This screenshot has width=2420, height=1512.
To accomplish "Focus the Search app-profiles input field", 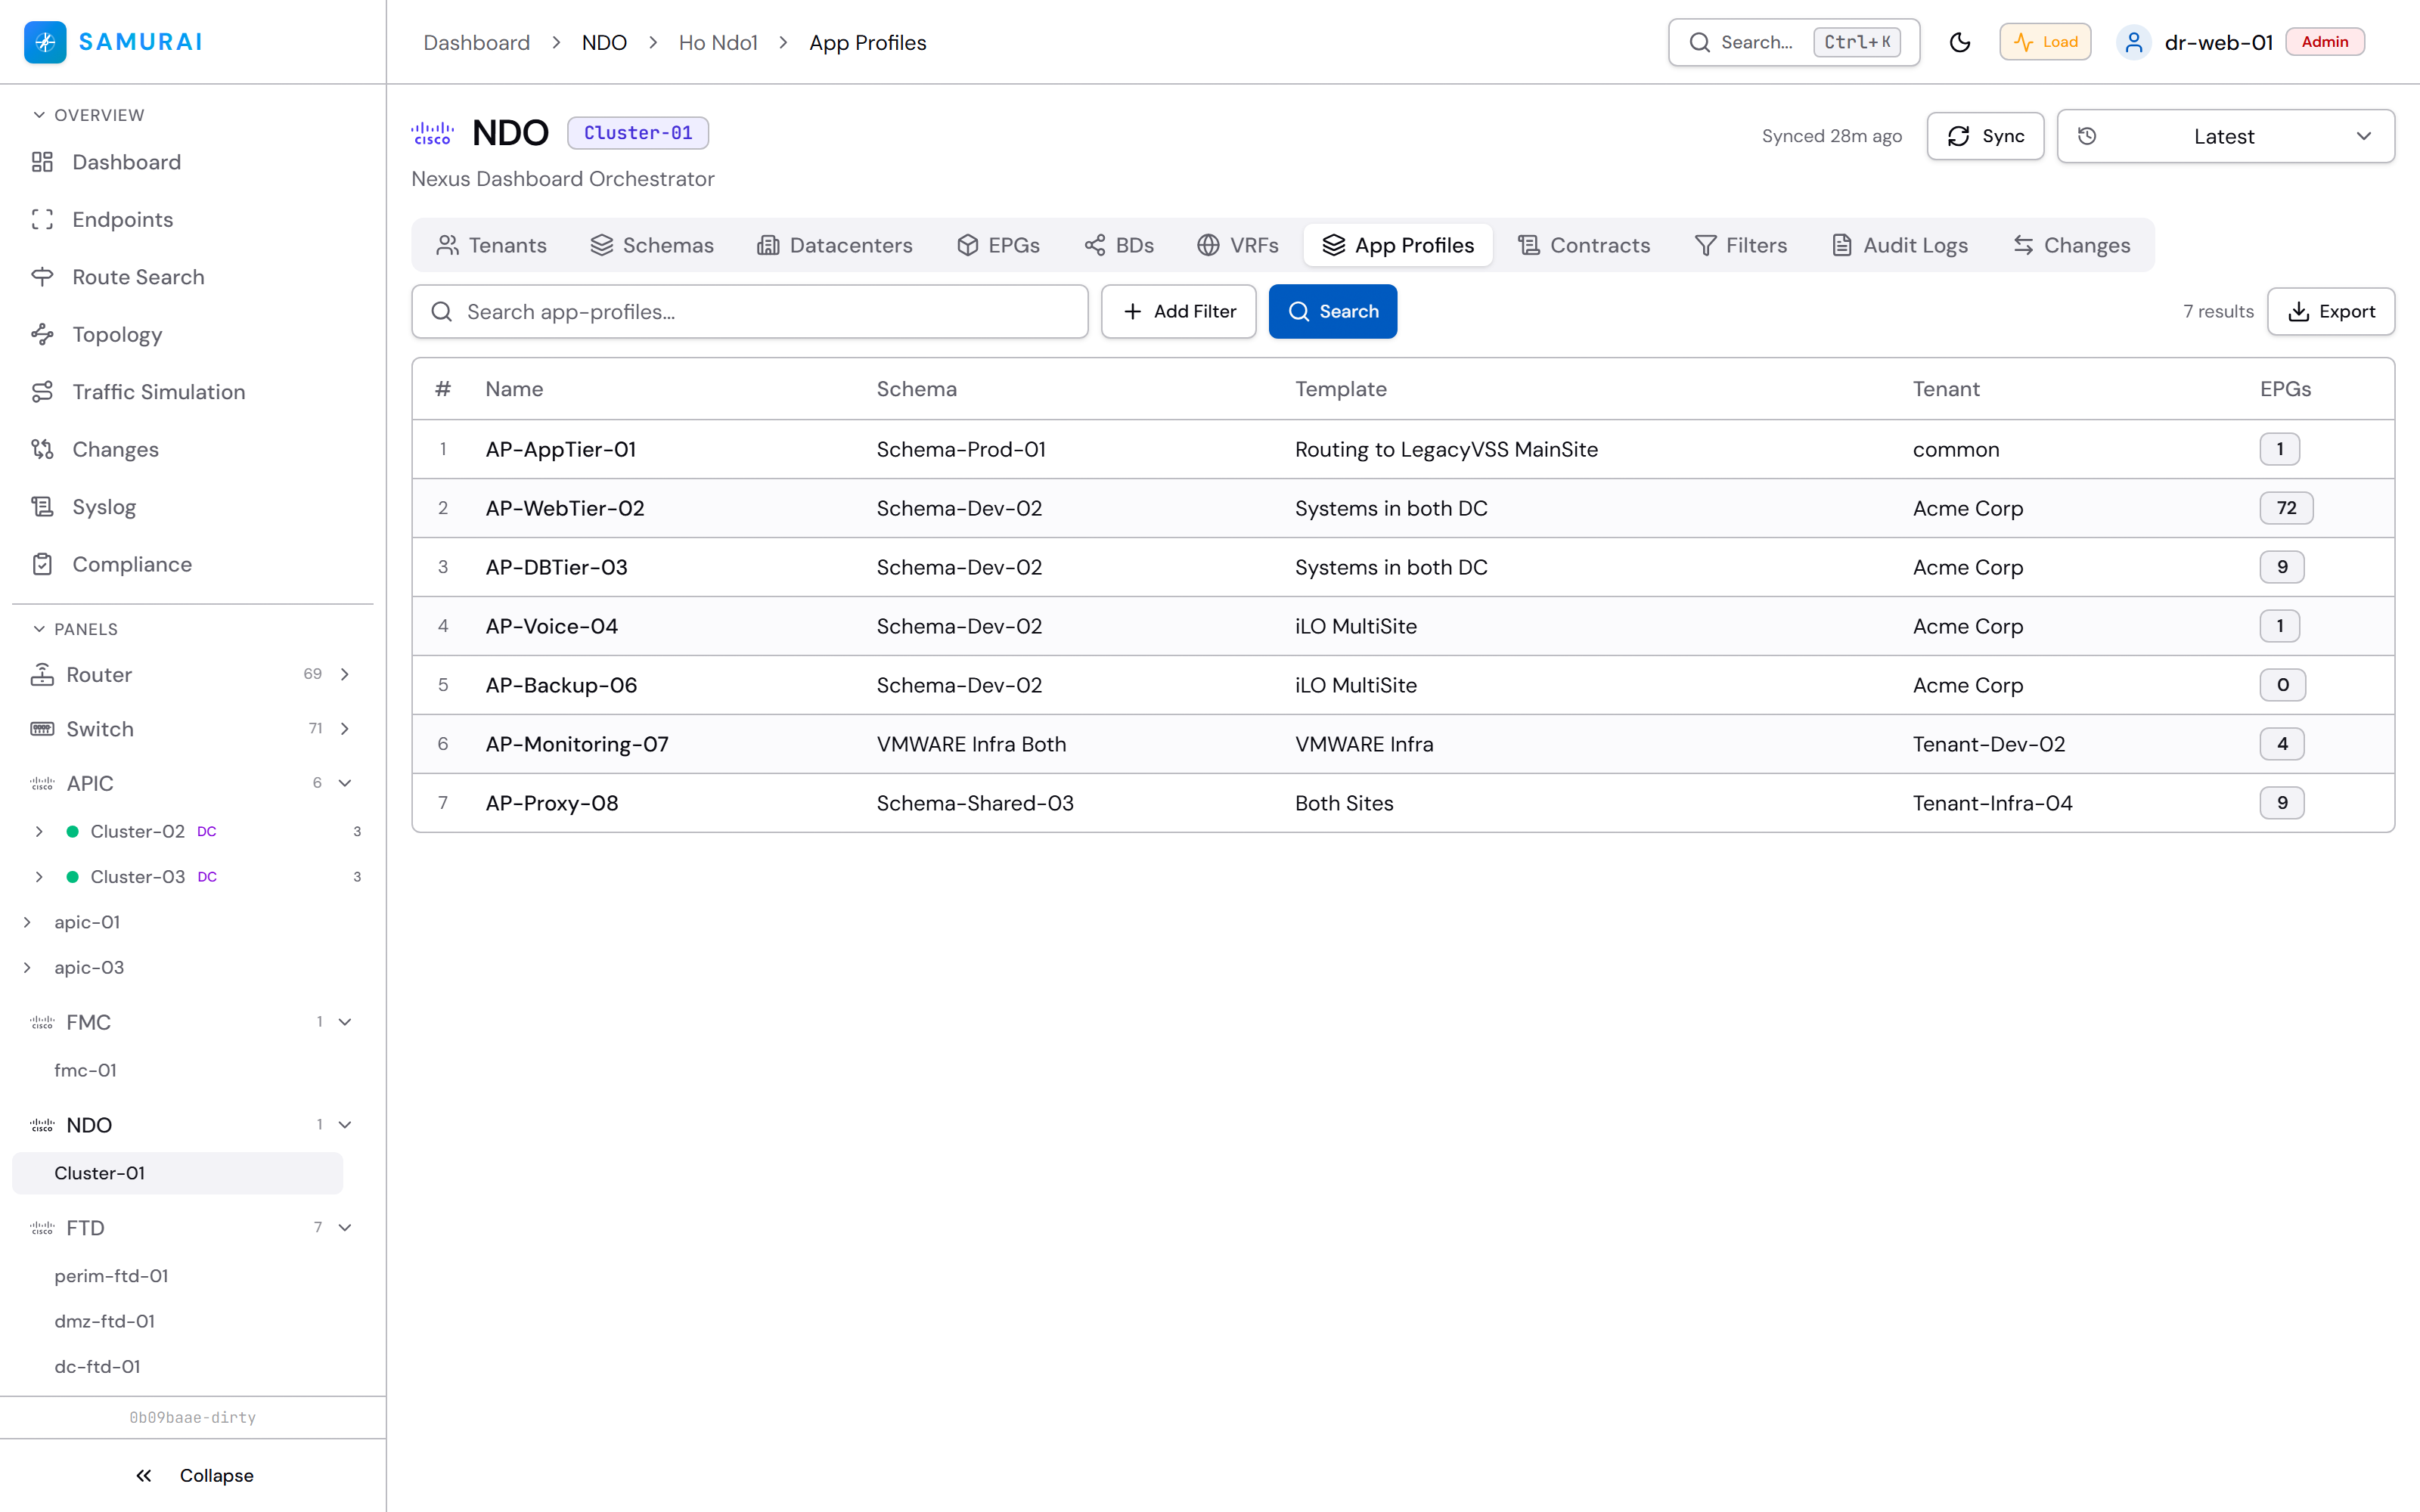I will point(750,312).
